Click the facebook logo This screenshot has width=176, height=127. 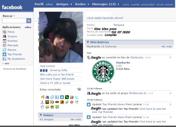[12, 7]
